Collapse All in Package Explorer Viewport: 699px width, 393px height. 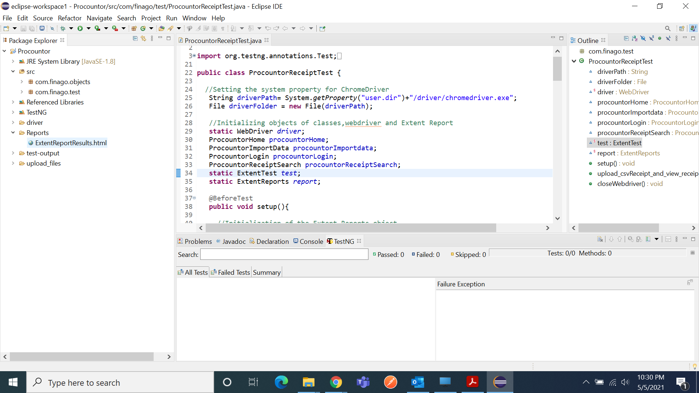point(135,38)
